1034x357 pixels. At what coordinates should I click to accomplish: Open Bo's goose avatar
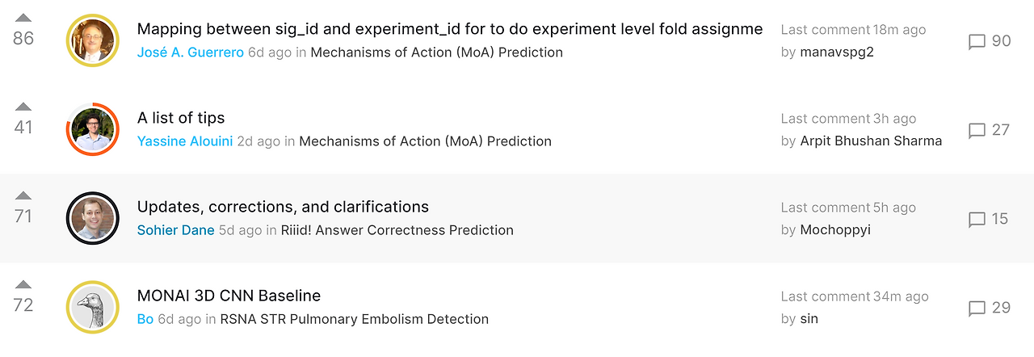[x=92, y=307]
